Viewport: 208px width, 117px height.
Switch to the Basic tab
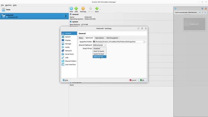click(81, 38)
